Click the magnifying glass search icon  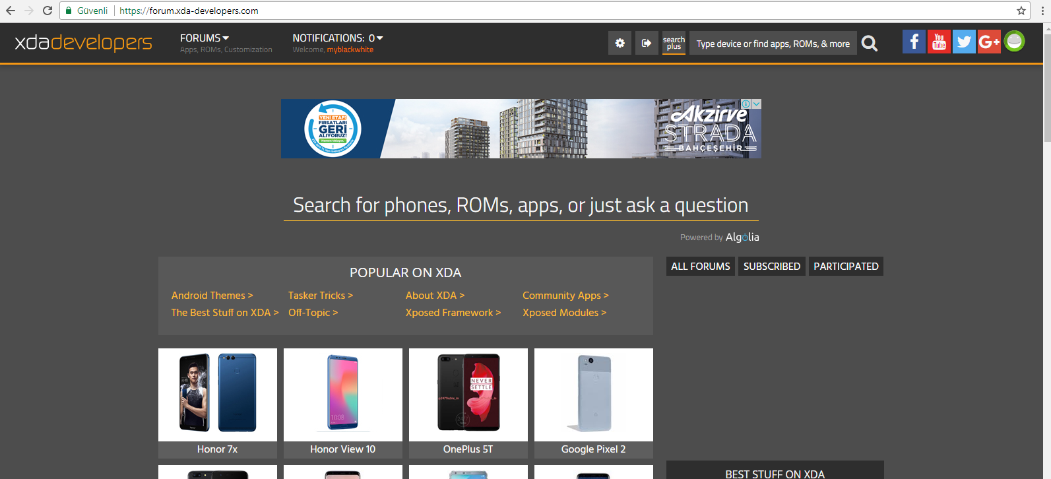click(870, 44)
